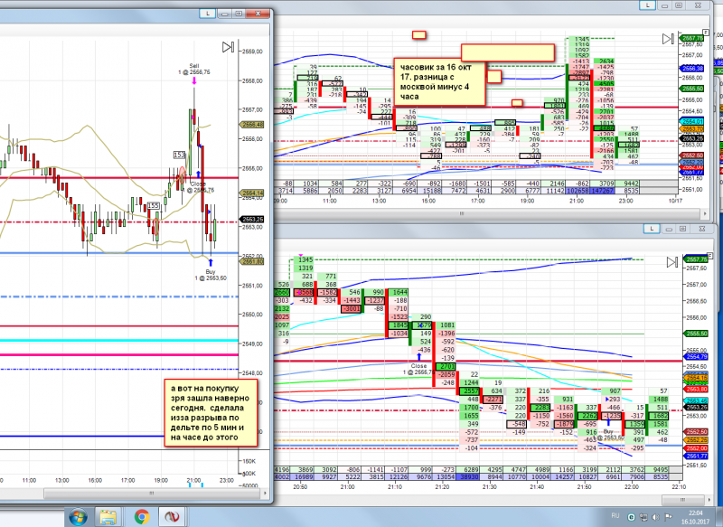Click scroll-to-latest-bar arrow in bottom-right 5-minute chart
The image size is (723, 527).
point(672,262)
